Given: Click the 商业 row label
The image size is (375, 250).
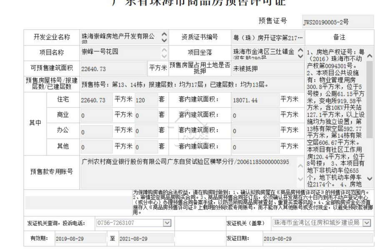Looking at the screenshot, I should [63, 115].
